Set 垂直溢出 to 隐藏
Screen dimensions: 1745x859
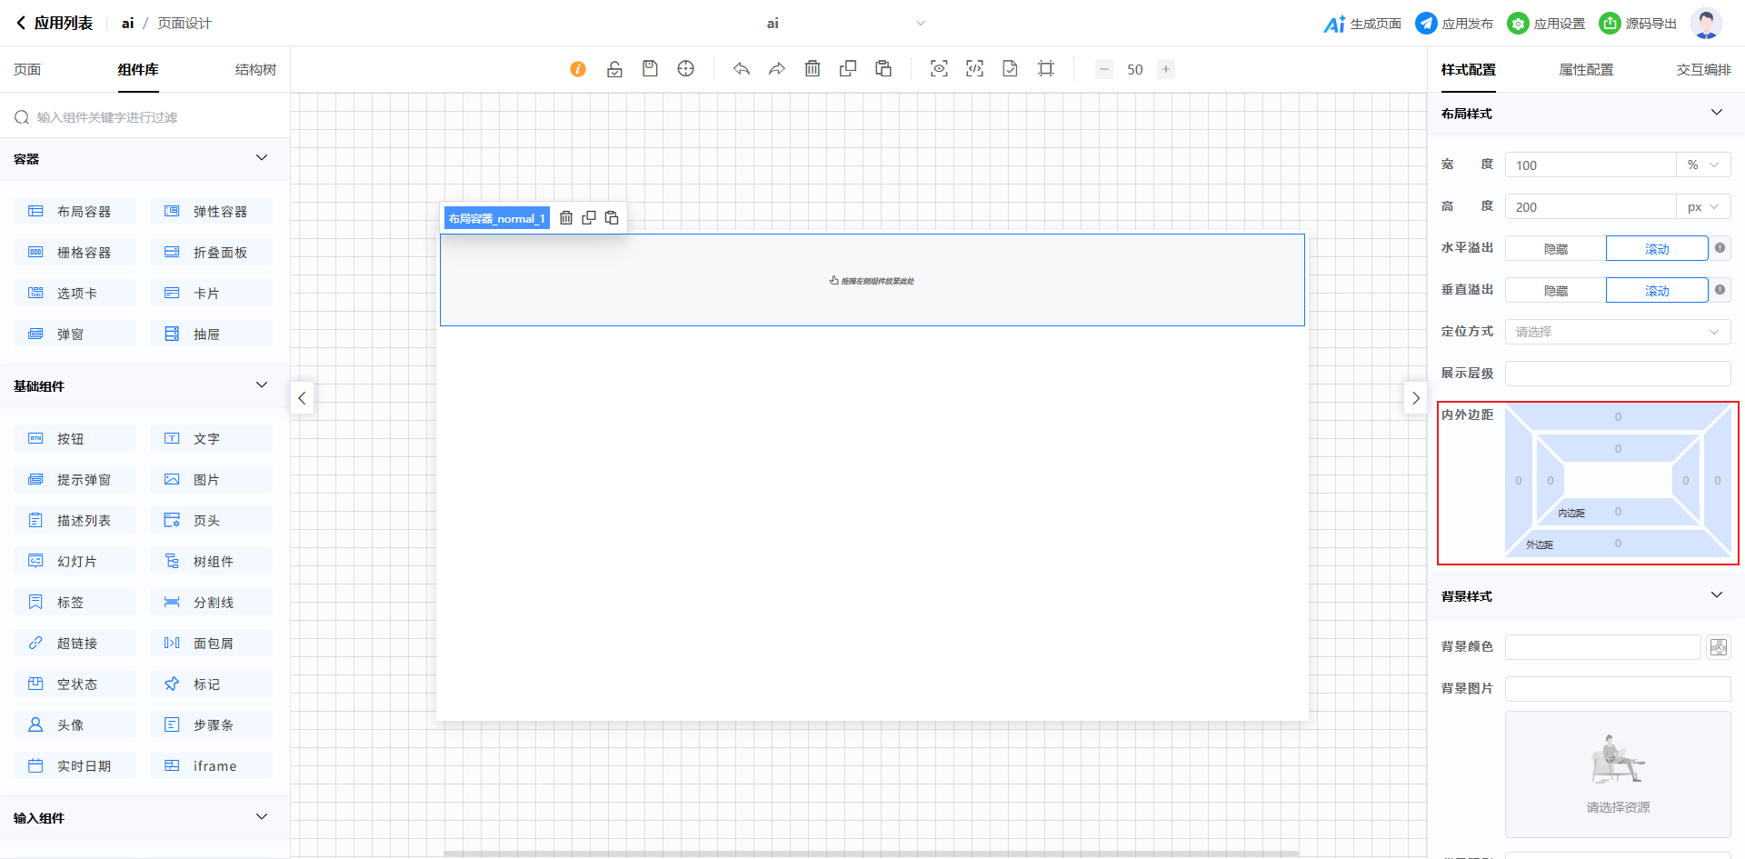pyautogui.click(x=1555, y=291)
